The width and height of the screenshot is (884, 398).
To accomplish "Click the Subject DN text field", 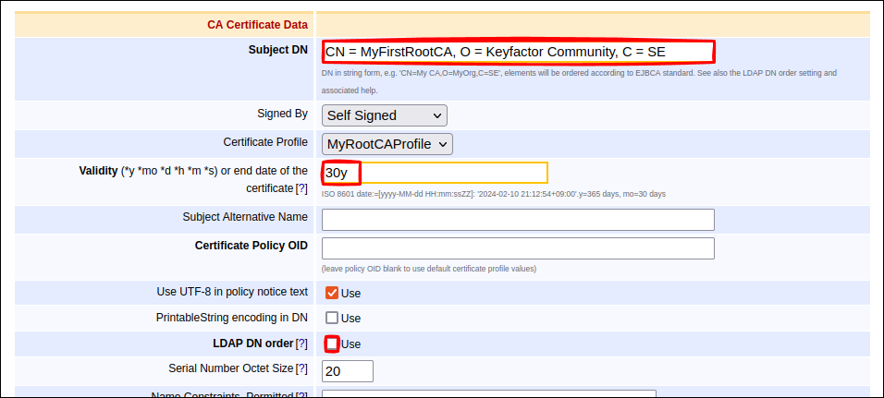I will click(x=518, y=52).
